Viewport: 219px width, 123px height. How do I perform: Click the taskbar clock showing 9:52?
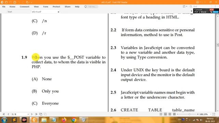[210, 120]
